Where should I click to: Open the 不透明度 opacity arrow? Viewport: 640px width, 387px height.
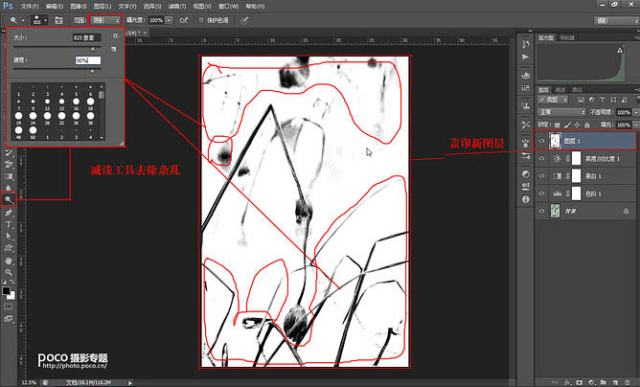point(635,112)
